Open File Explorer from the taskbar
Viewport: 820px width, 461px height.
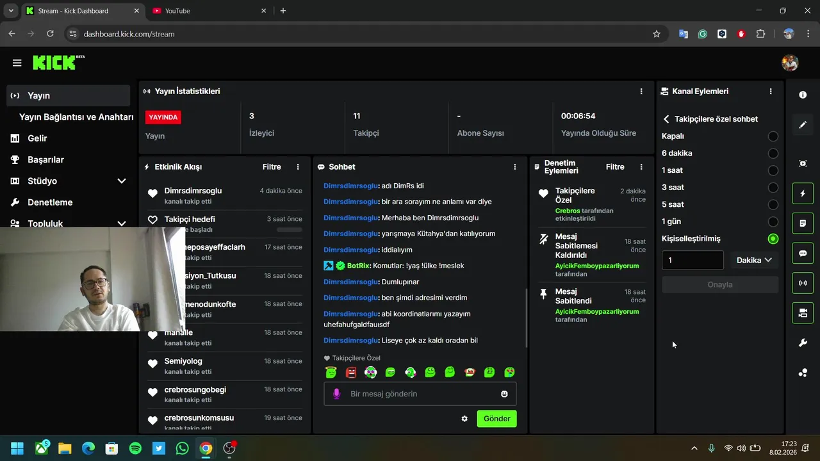click(65, 448)
